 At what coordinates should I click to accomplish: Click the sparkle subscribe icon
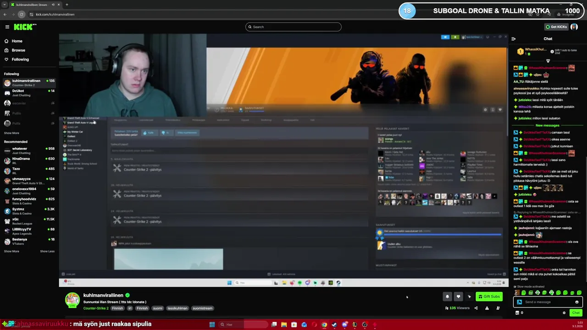tap(469, 297)
